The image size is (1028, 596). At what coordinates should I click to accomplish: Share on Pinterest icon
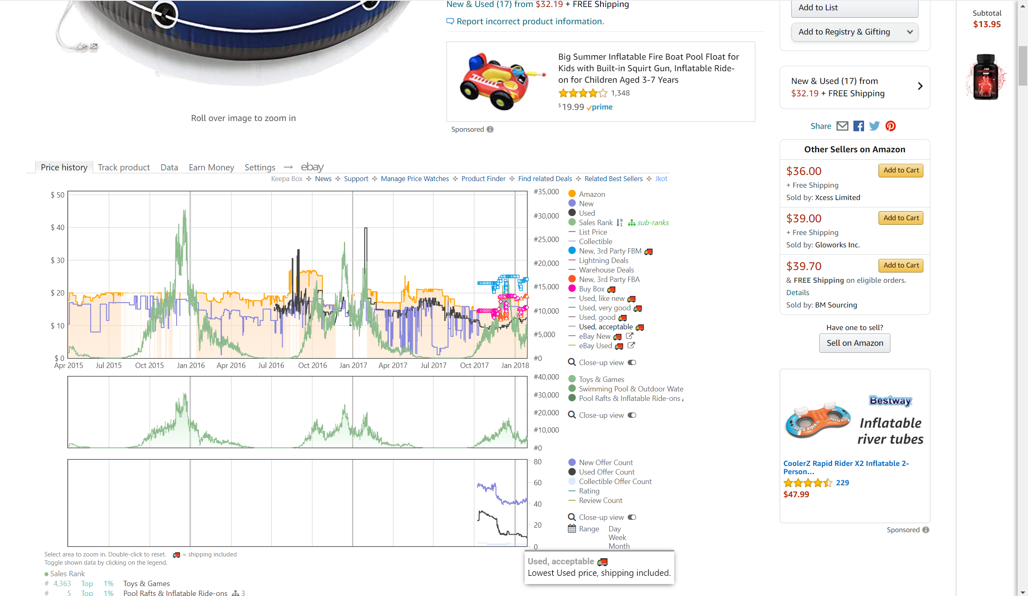890,126
